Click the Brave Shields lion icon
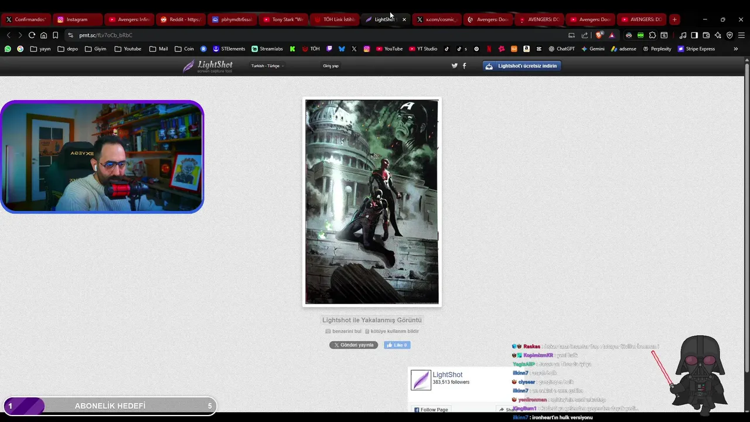 click(x=599, y=35)
